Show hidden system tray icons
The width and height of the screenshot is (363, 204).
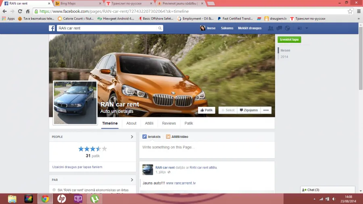tap(314, 199)
